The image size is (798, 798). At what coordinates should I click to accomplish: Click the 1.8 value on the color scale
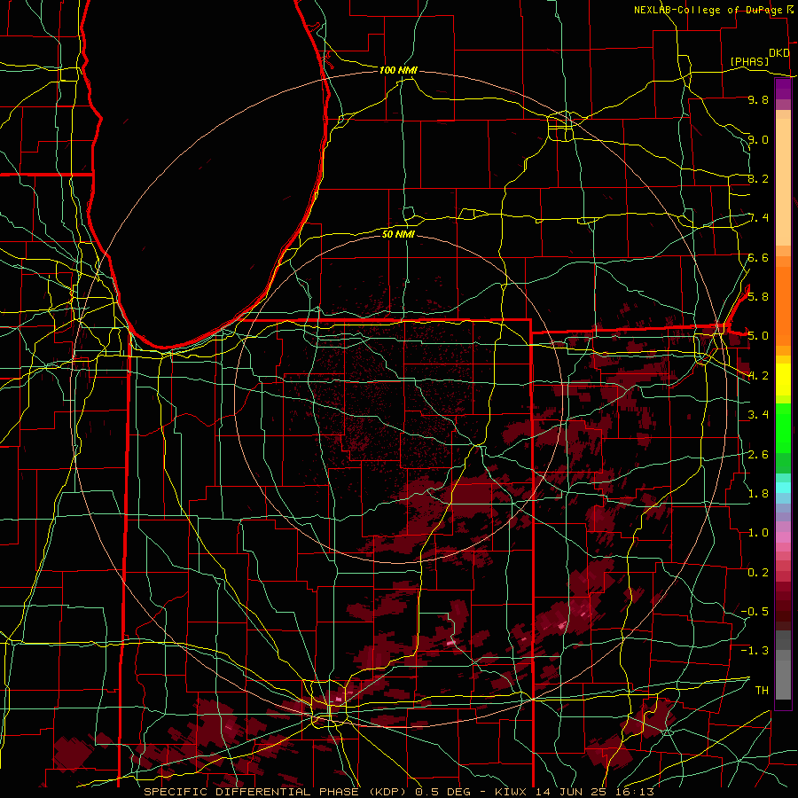click(758, 493)
